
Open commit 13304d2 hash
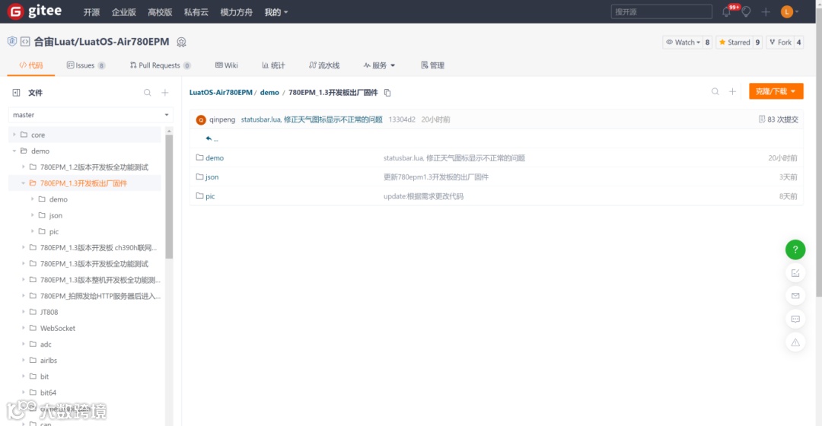click(x=402, y=119)
